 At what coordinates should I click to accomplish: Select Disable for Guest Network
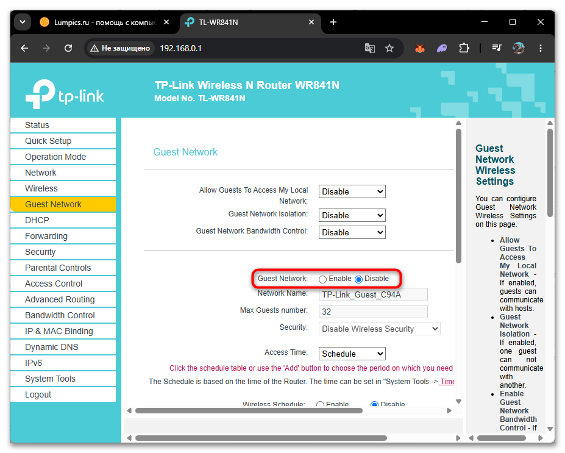(x=358, y=279)
